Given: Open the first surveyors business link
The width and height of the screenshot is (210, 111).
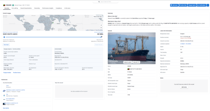Looking at the screenshot, I should 7,86.
